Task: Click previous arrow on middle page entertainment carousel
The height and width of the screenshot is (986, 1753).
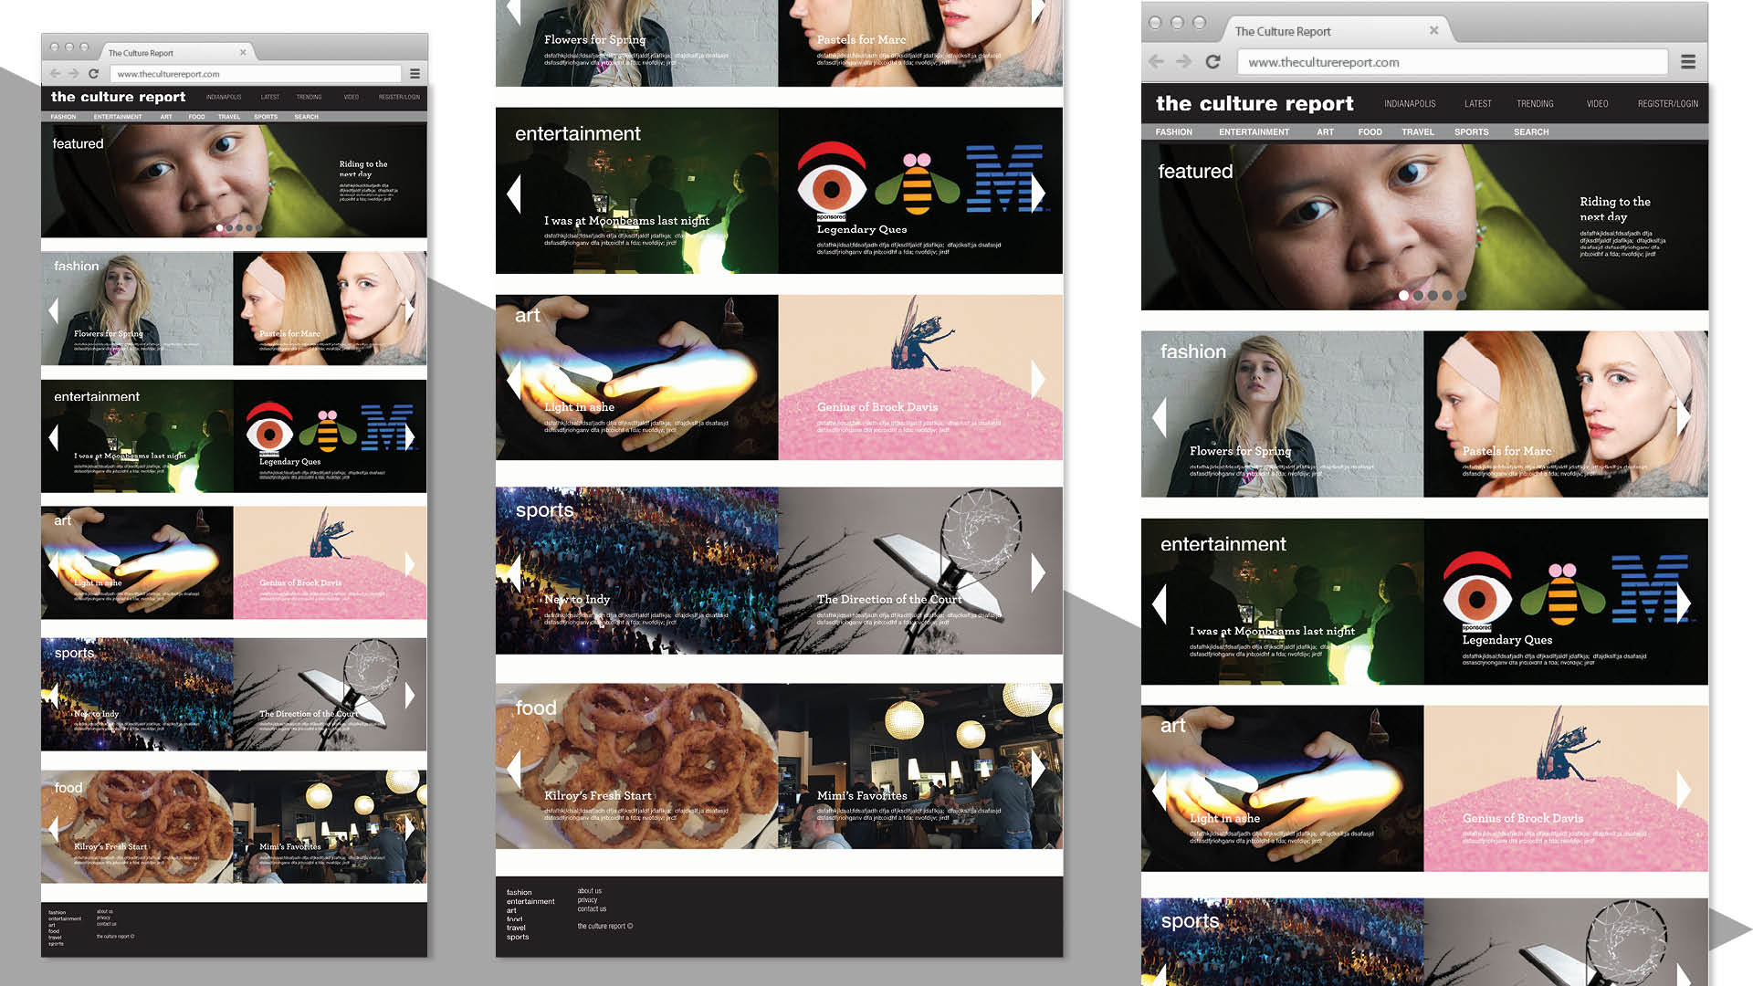Action: pos(514,193)
